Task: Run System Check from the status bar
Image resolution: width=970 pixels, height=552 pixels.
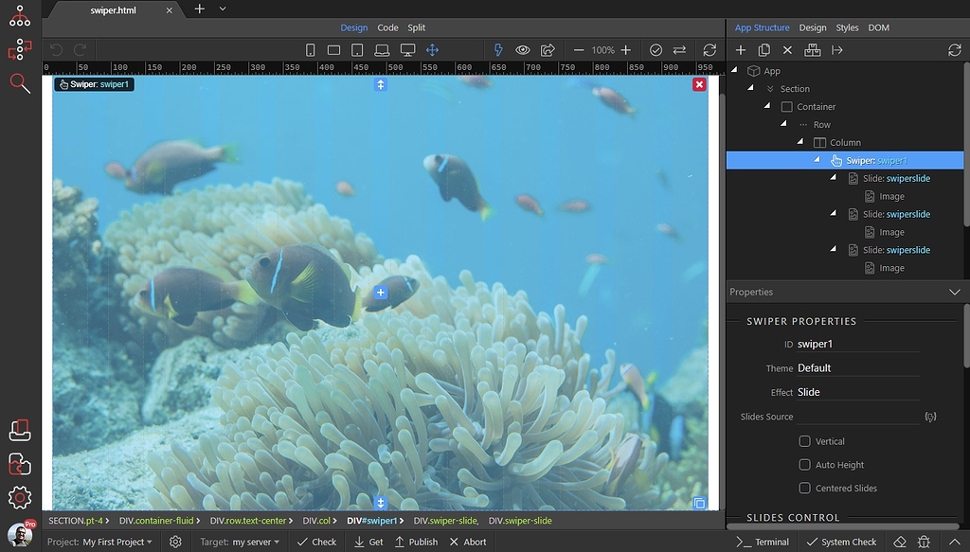Action: click(852, 542)
